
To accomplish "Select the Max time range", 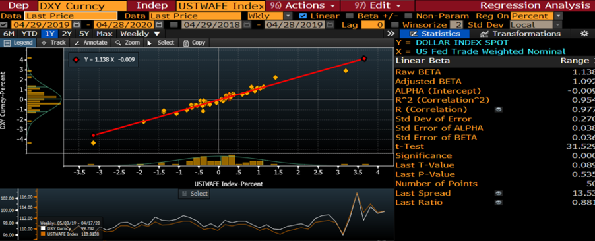I will [104, 34].
